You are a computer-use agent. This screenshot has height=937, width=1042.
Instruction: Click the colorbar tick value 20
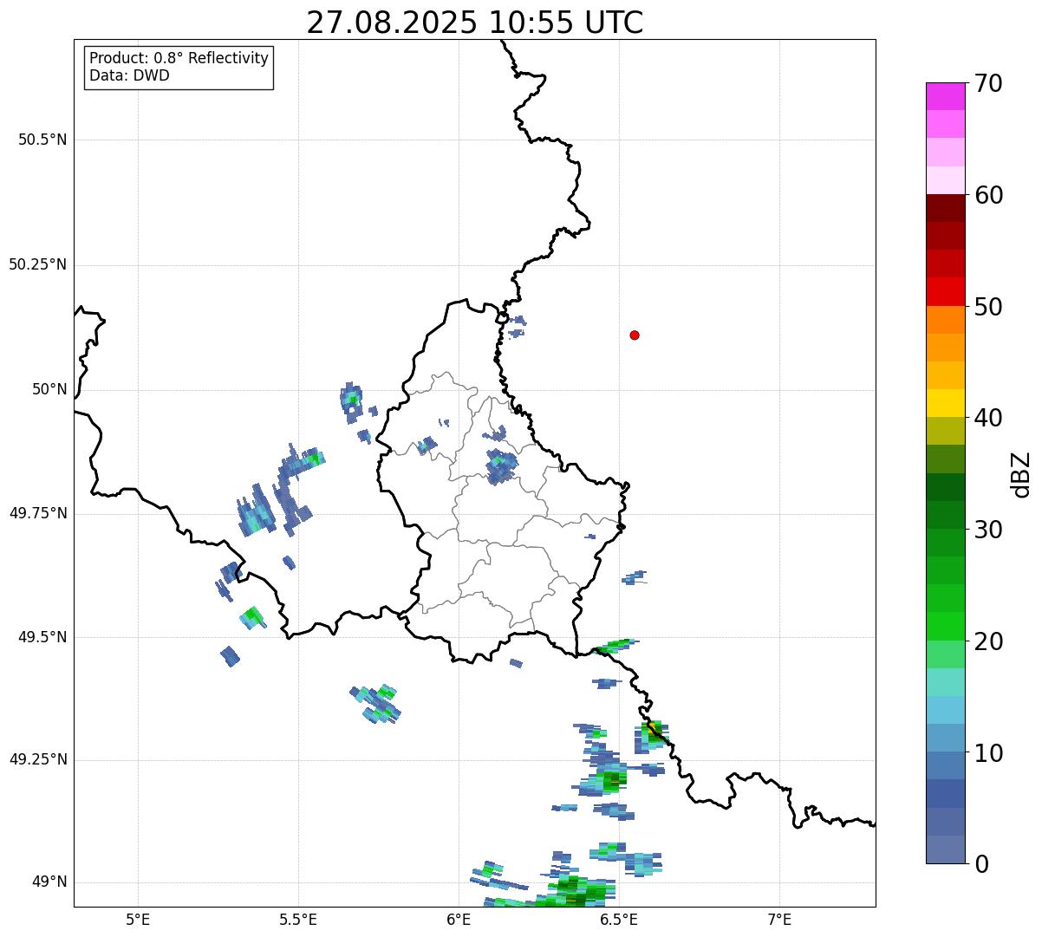[988, 641]
